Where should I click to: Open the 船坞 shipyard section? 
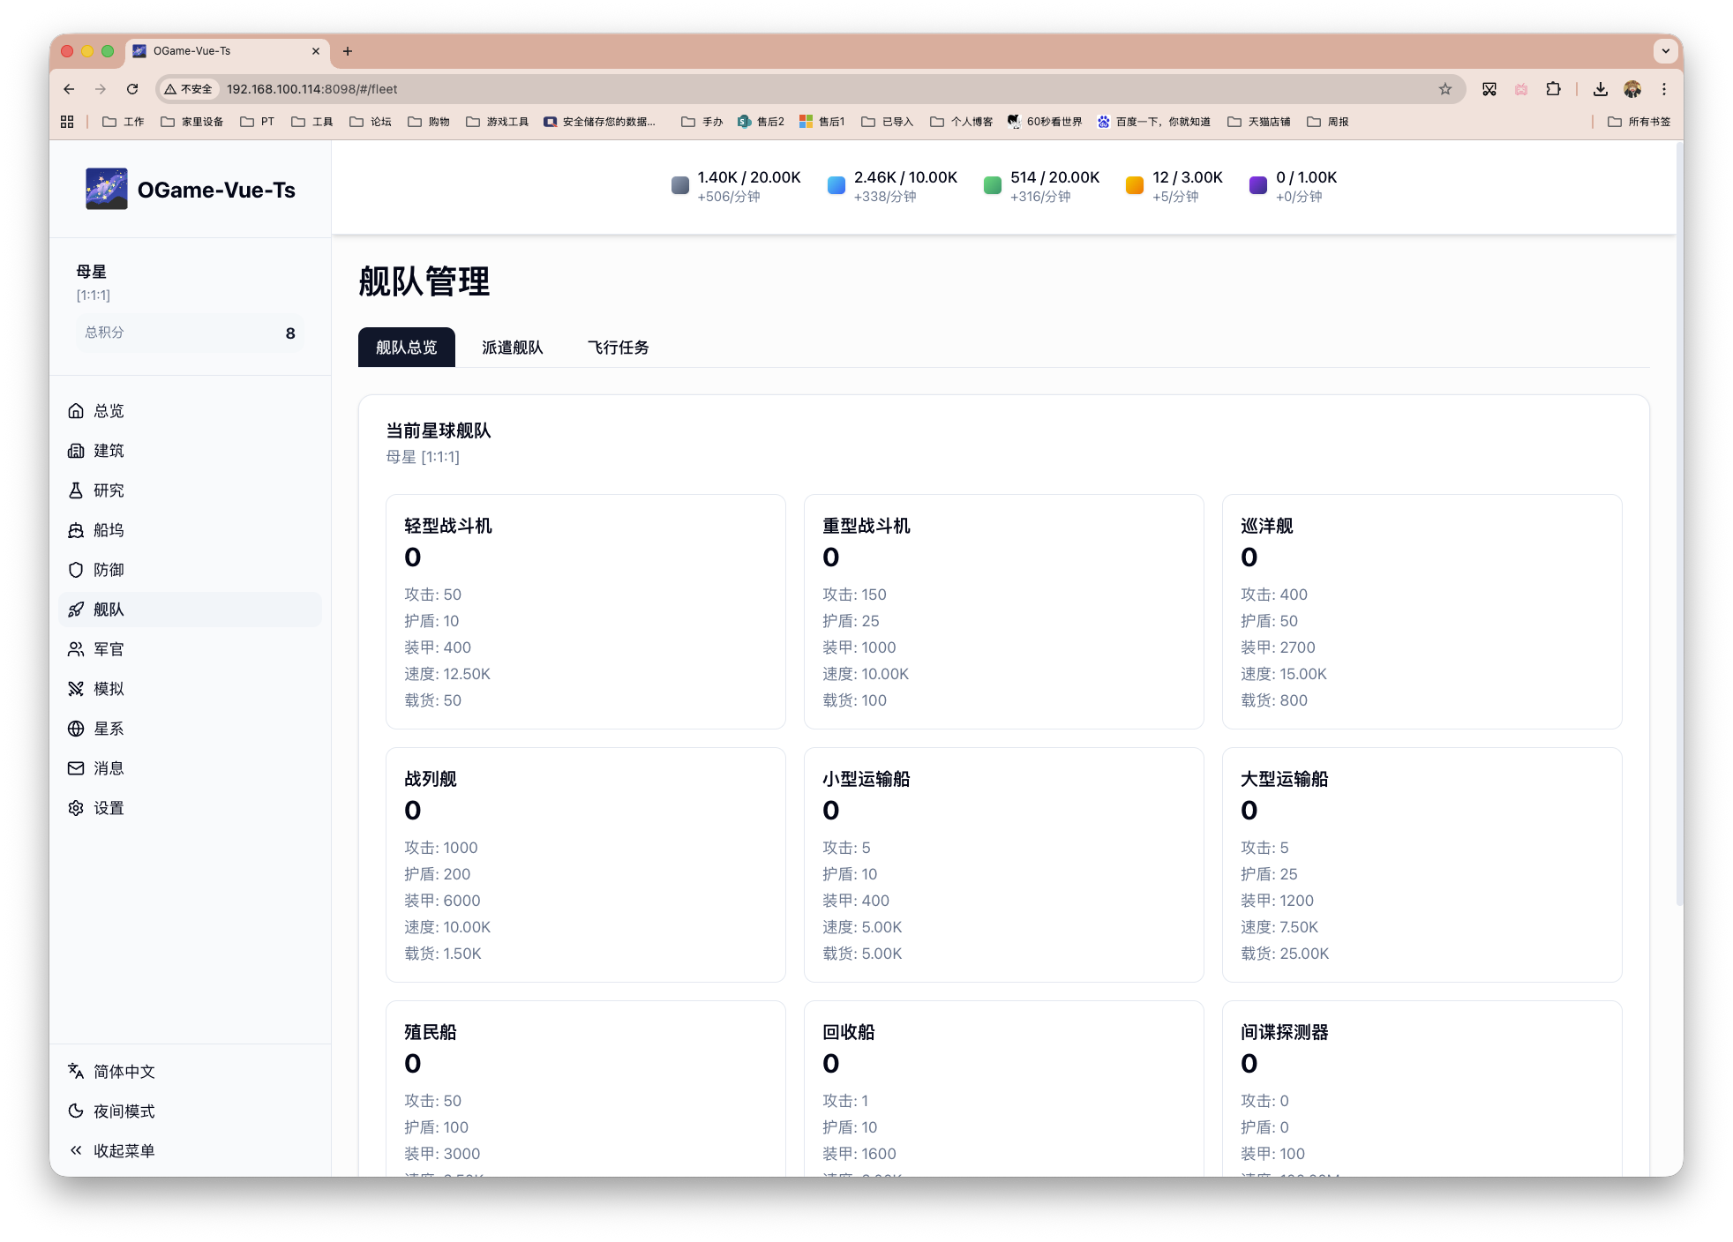coord(108,529)
